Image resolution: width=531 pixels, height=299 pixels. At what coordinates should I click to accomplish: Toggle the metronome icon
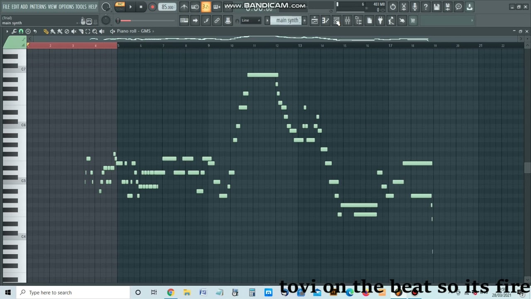tap(184, 7)
